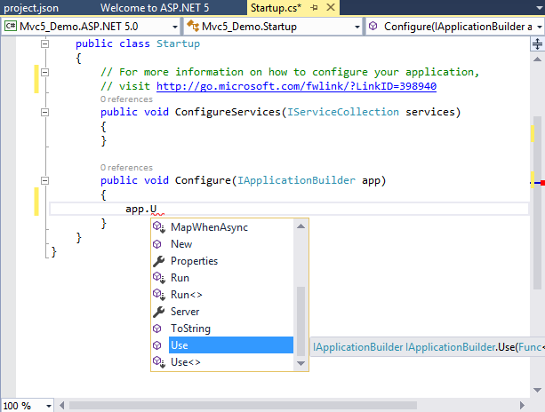Collapse the comment block outline
The width and height of the screenshot is (545, 412).
(x=44, y=72)
